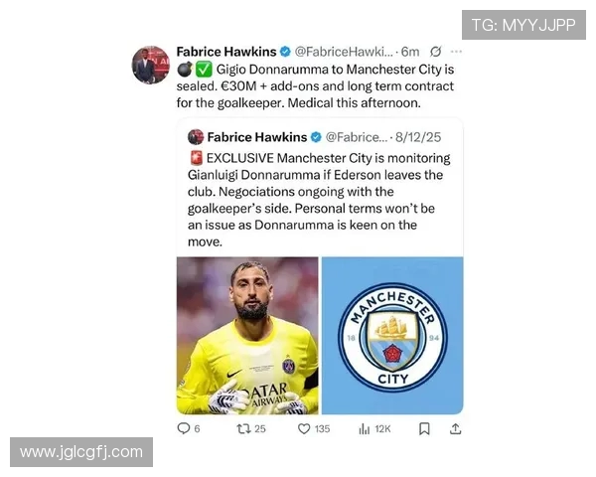Retweet the post via repost icon

pos(243,428)
